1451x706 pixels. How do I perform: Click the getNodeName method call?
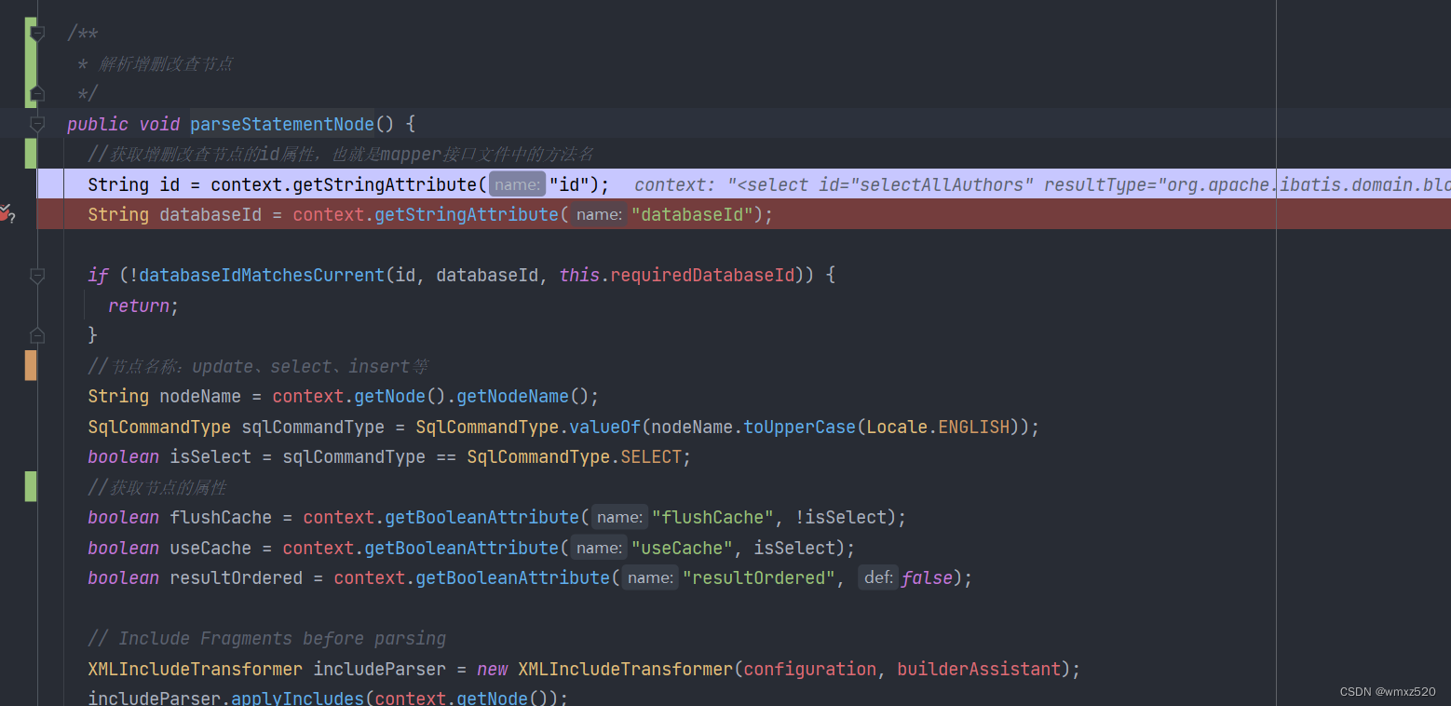tap(512, 396)
